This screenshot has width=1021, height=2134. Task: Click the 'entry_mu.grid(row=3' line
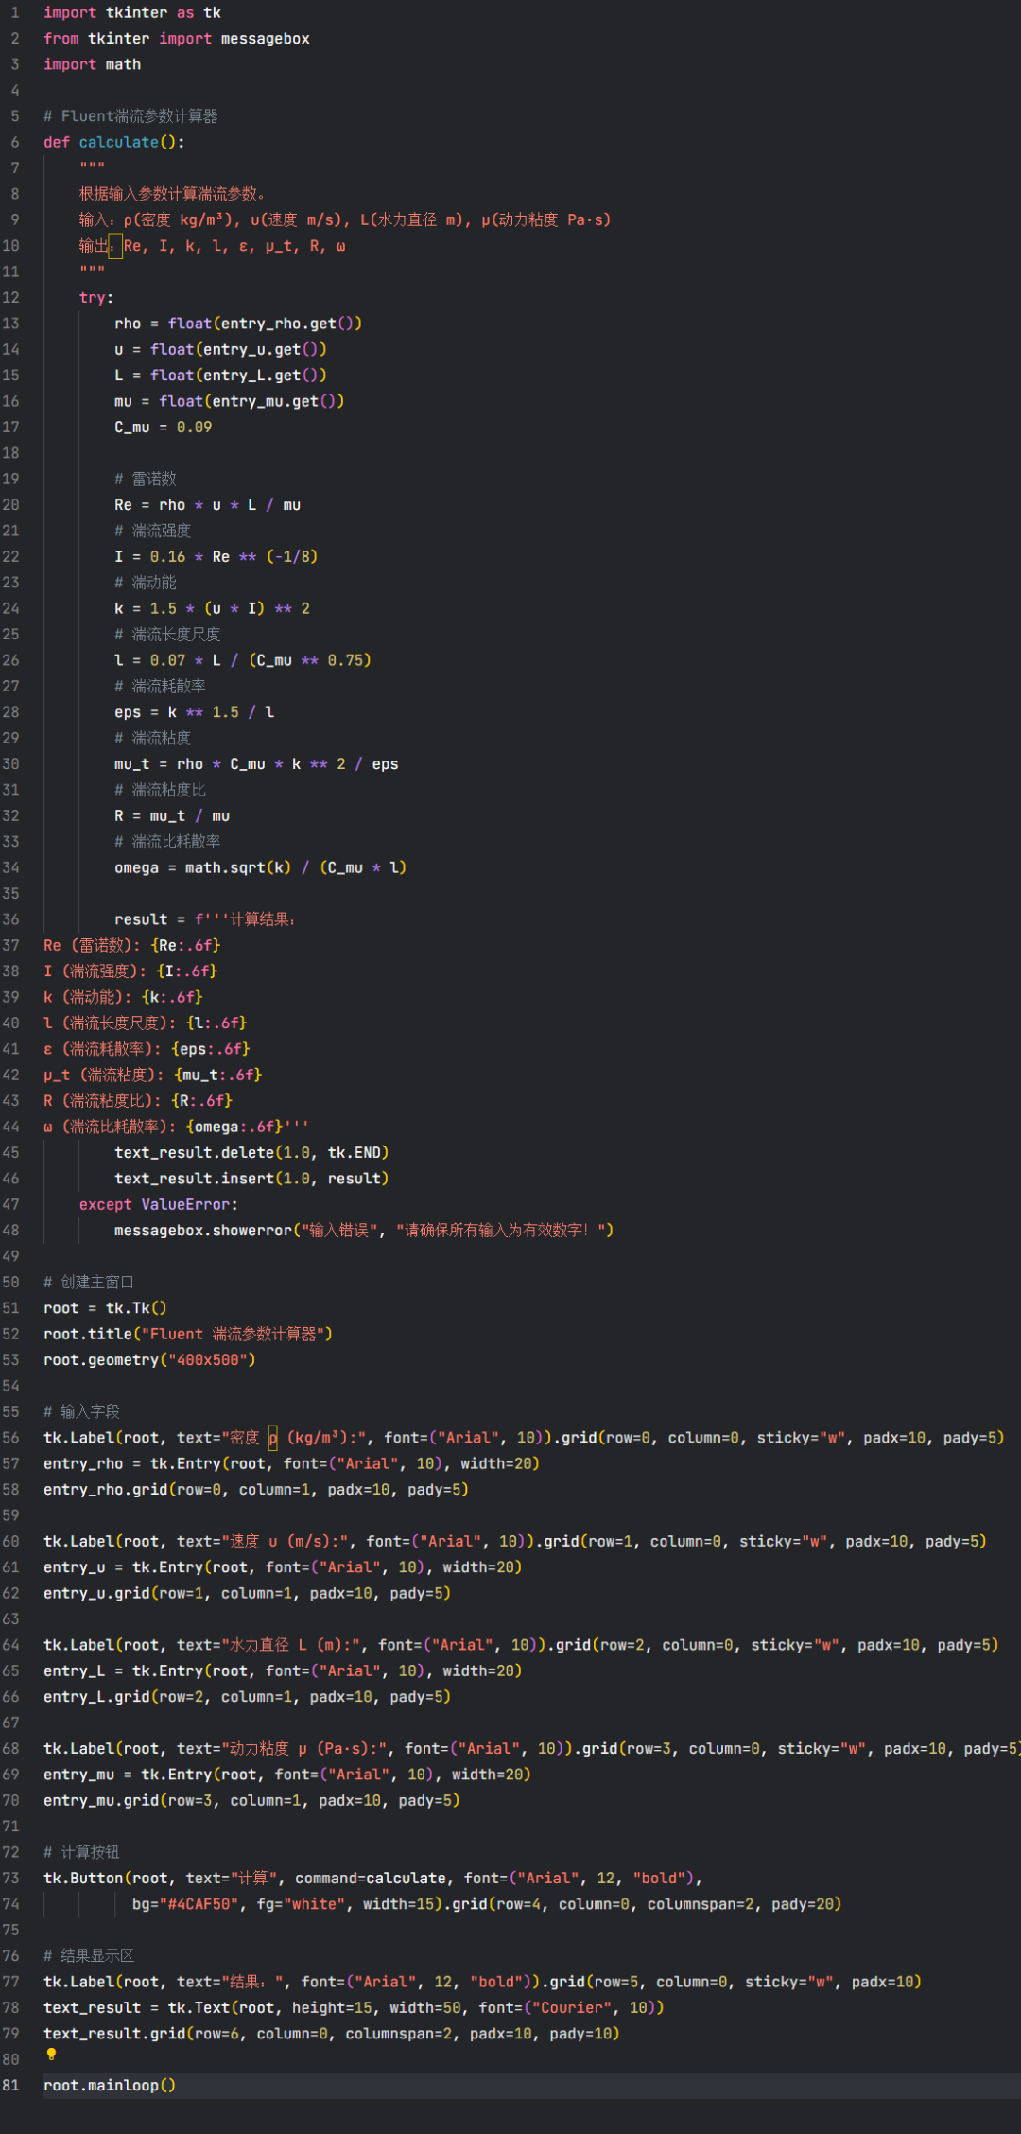(251, 1801)
